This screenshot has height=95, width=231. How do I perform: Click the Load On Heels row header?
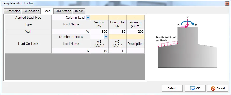coord(28,44)
